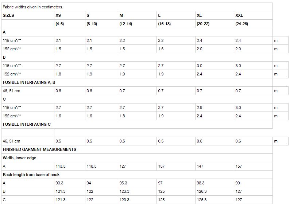Select the 95.3 back length value
Screen dimensions: 290x207
click(x=137, y=183)
